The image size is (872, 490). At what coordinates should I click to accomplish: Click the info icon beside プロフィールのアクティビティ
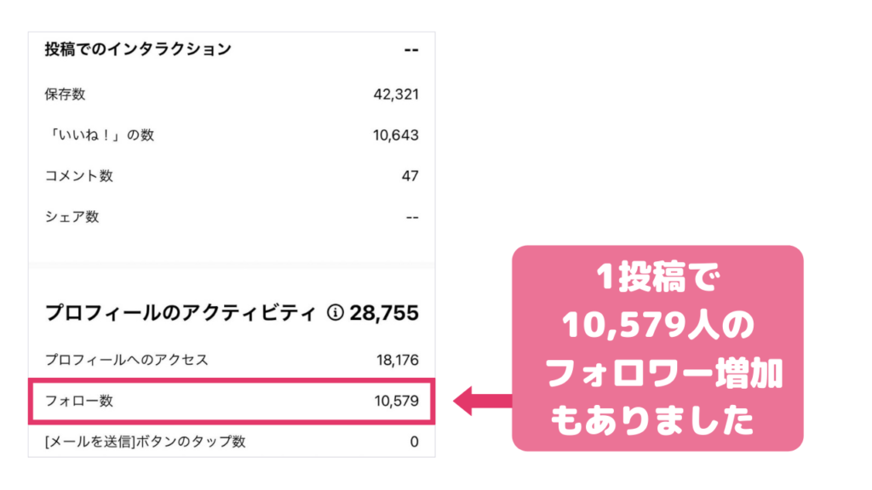[x=335, y=313]
